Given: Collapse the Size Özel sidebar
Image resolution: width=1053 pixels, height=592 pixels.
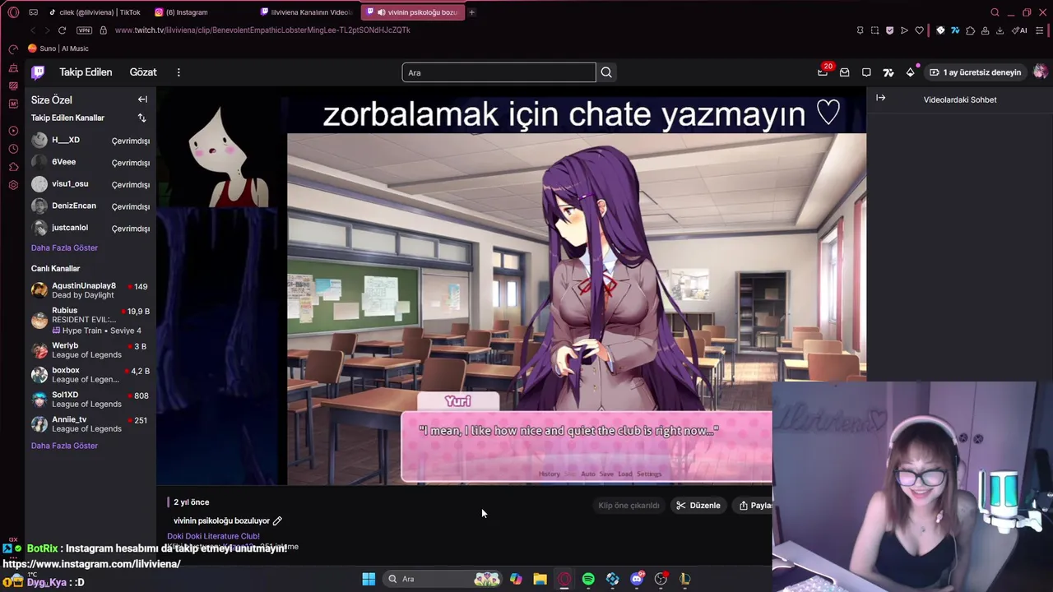Looking at the screenshot, I should [142, 99].
